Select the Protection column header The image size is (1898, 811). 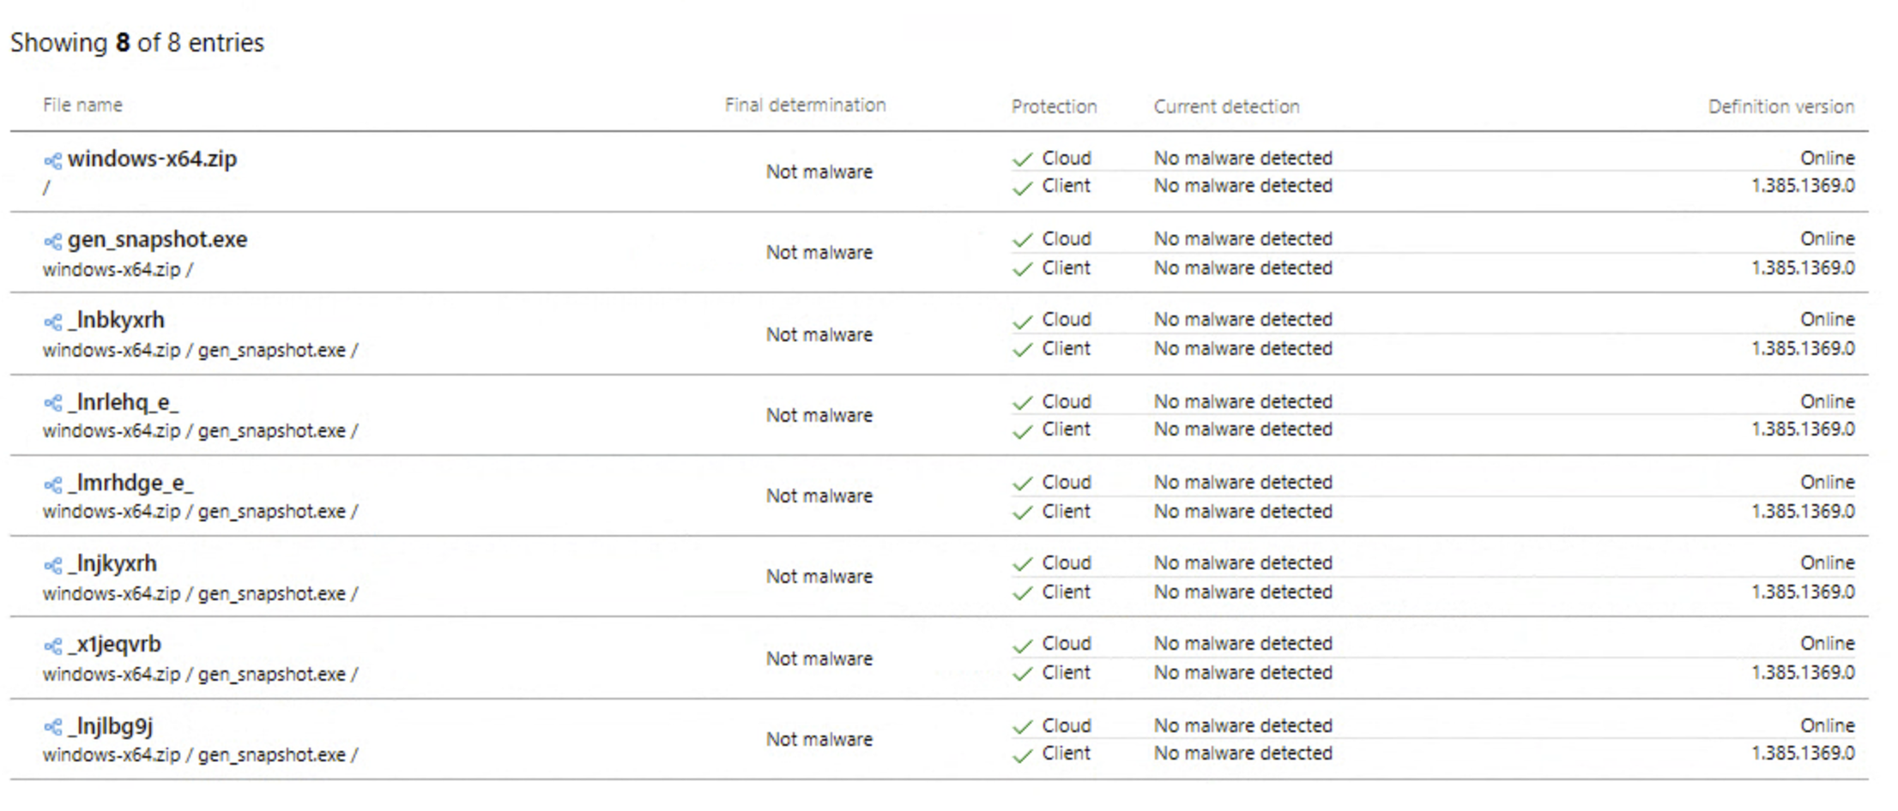click(x=1054, y=107)
